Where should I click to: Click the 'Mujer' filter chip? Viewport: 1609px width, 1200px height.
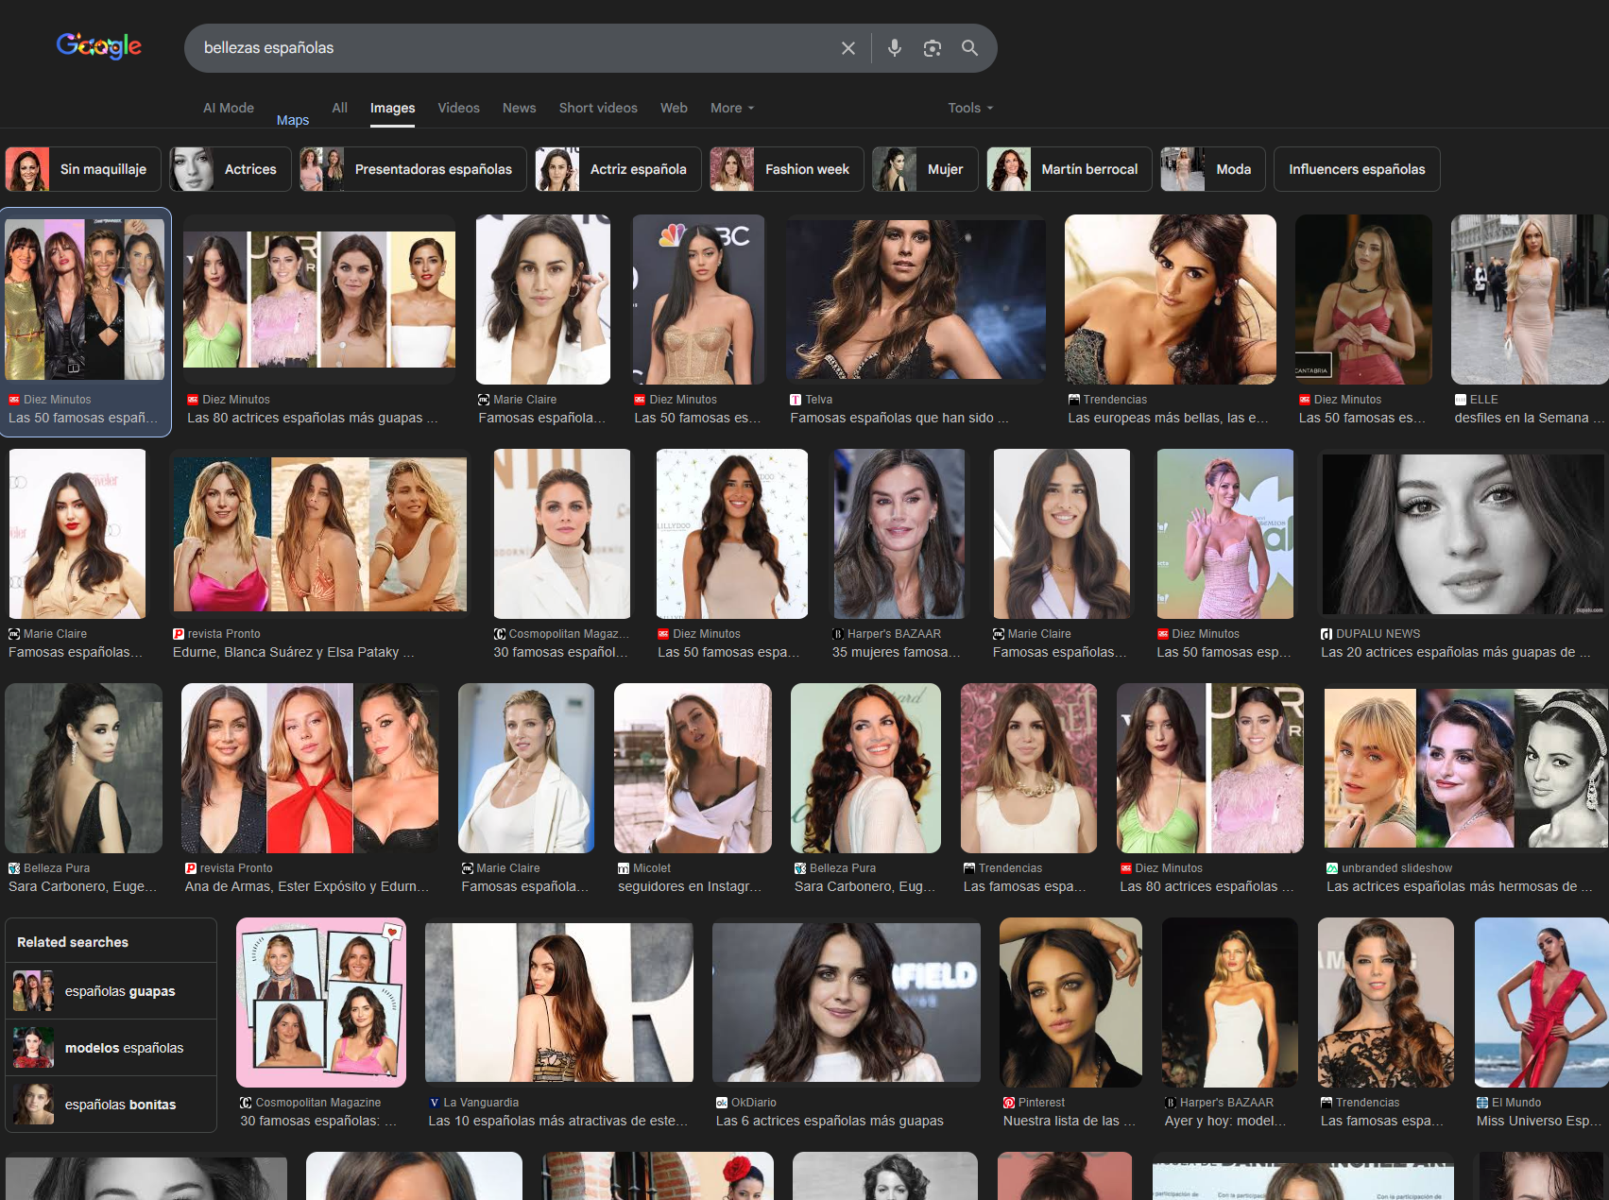click(x=925, y=169)
